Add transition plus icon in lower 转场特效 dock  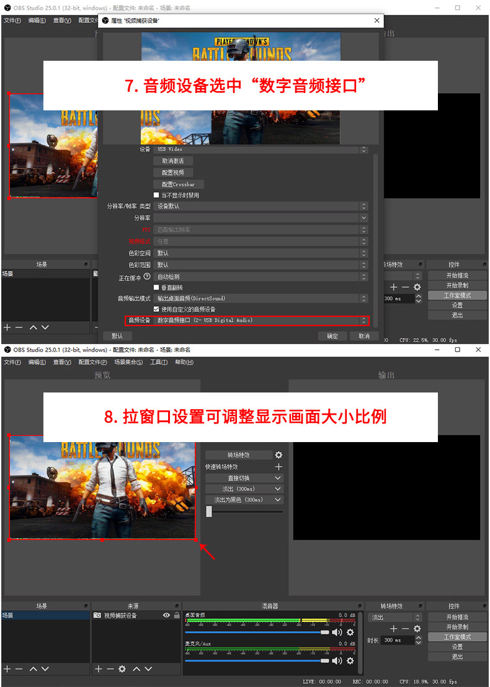click(394, 629)
